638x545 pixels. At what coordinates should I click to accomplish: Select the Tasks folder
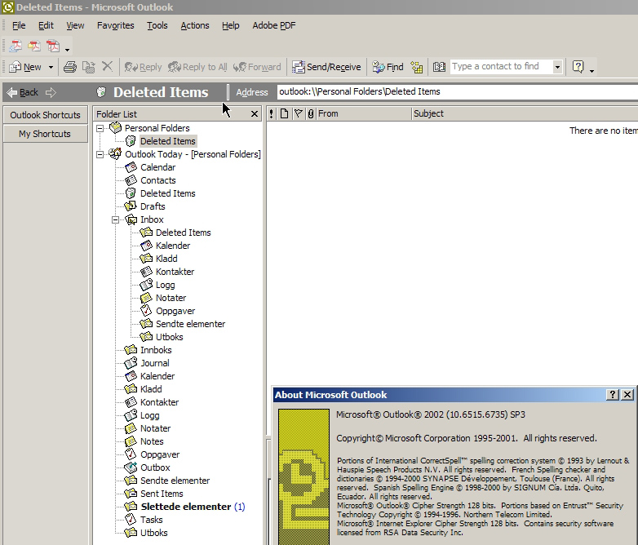point(152,520)
